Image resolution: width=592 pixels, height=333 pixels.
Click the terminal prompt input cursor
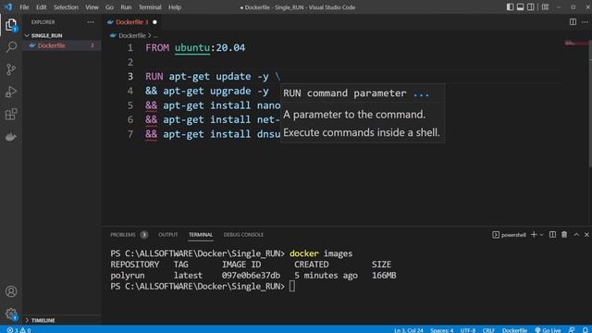point(292,287)
